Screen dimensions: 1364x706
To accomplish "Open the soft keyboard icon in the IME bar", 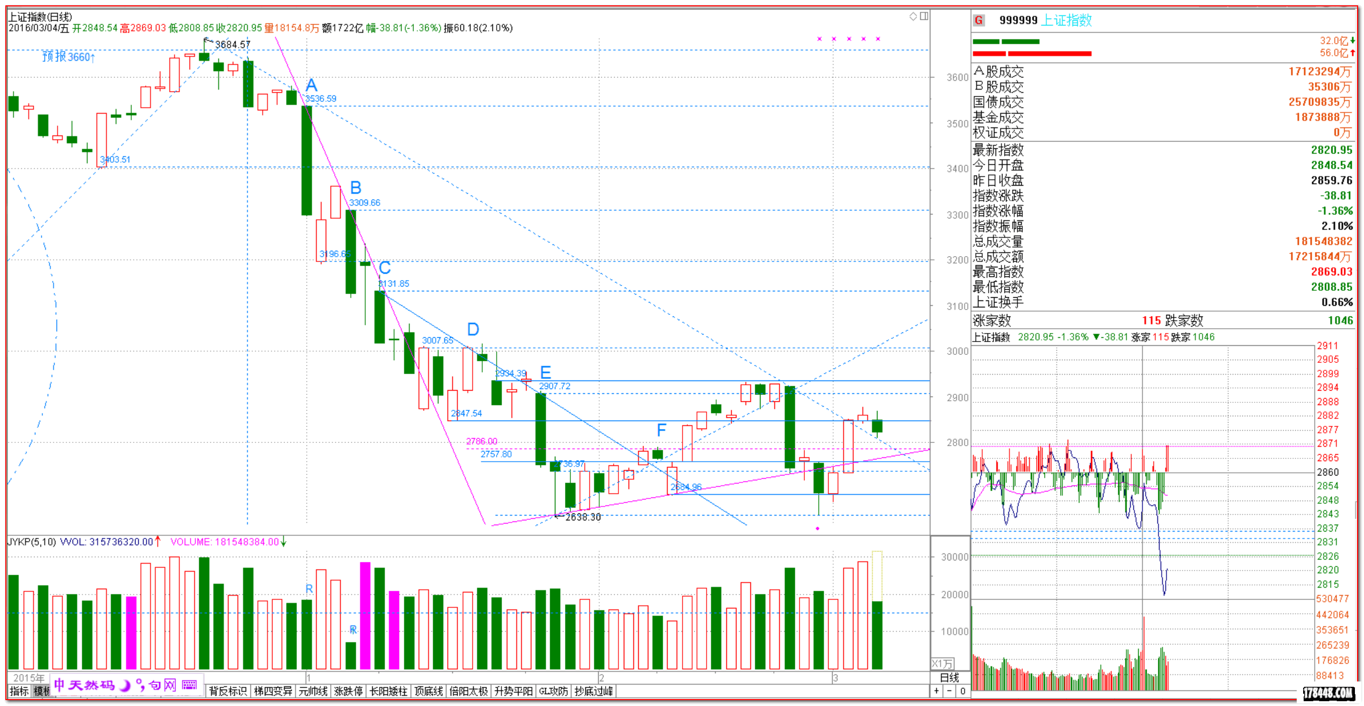I will 189,685.
